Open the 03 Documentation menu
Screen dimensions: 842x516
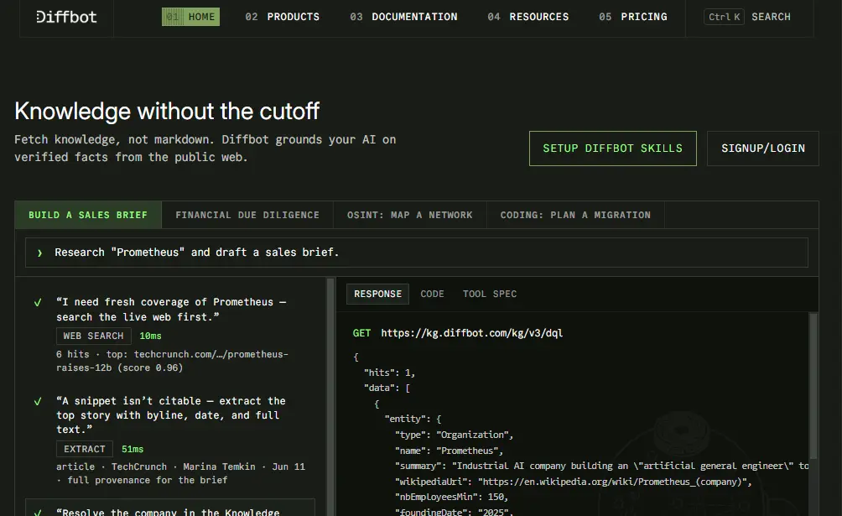pos(403,17)
